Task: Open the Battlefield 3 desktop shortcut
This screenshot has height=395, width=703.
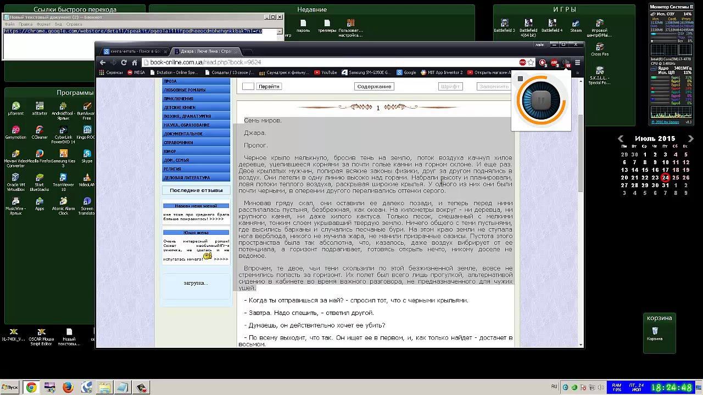Action: [504, 25]
